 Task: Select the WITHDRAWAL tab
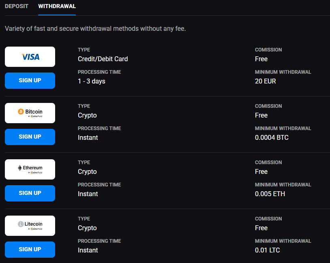click(x=56, y=6)
